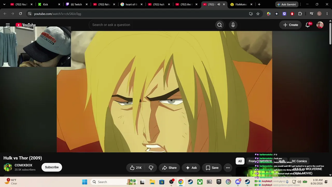
Task: Close the Kick tab
Action: point(59,4)
